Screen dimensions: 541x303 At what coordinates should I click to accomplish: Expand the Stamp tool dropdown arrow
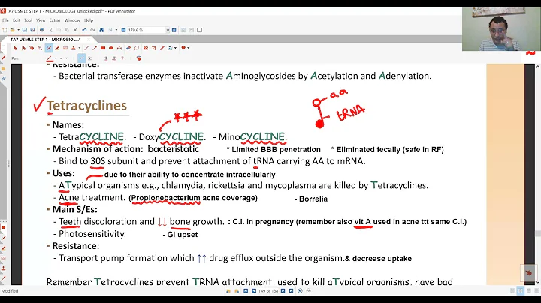(x=80, y=48)
